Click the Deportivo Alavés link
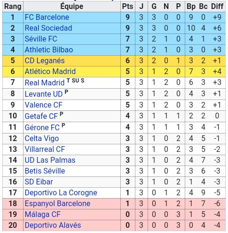This screenshot has width=228, height=233. click(53, 225)
